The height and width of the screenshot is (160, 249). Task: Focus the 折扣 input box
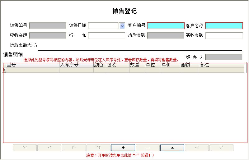pos(106,36)
